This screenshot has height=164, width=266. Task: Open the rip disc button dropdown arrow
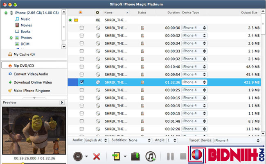pos(86,156)
